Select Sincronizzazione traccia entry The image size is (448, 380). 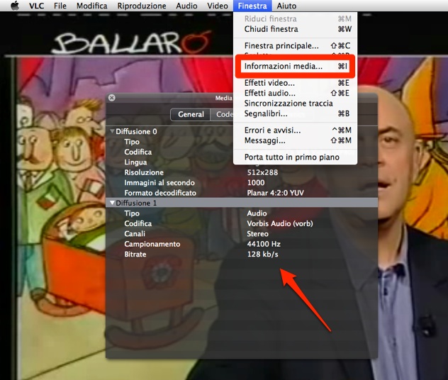click(x=295, y=104)
